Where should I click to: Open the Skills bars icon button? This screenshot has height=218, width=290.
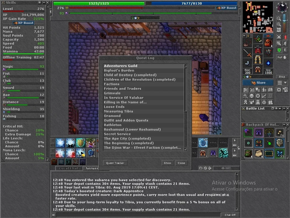click(x=246, y=90)
